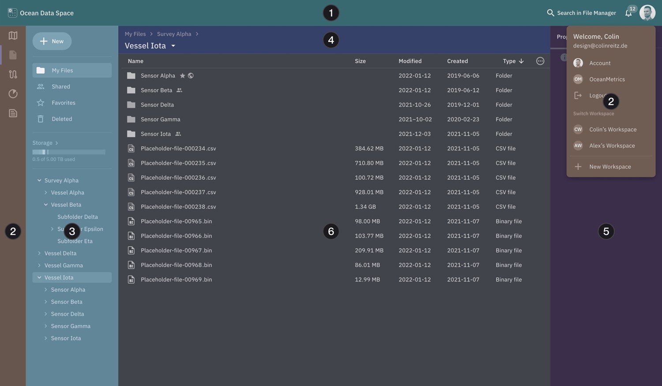Click the three-dot menu in the table header
Viewport: 662px width, 386px height.
(x=540, y=61)
